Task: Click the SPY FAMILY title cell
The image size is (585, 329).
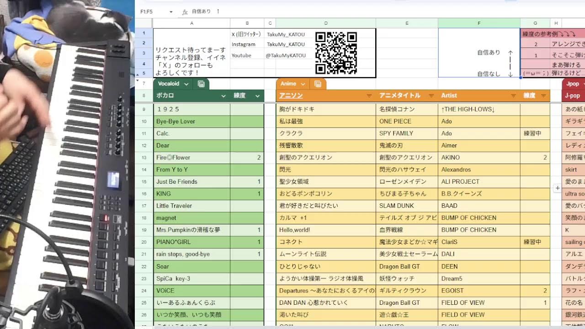Action: (x=407, y=133)
